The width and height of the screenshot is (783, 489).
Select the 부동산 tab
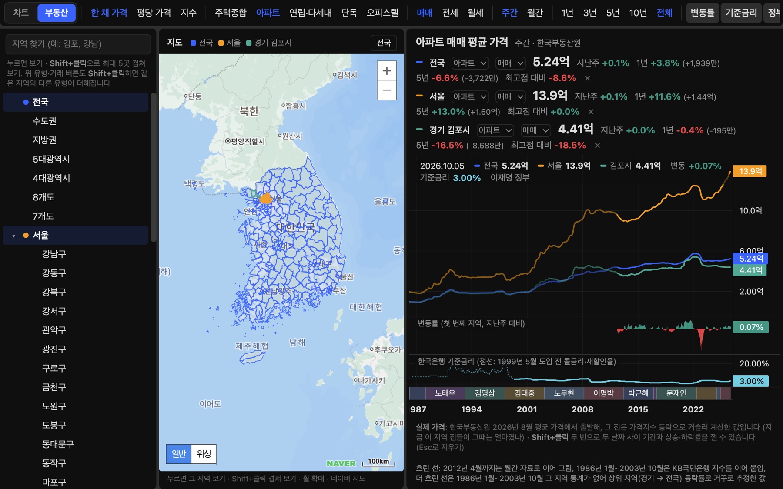click(57, 13)
